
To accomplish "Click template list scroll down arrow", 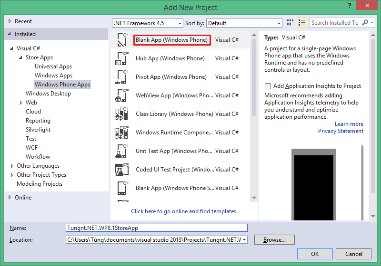I will pyautogui.click(x=254, y=198).
